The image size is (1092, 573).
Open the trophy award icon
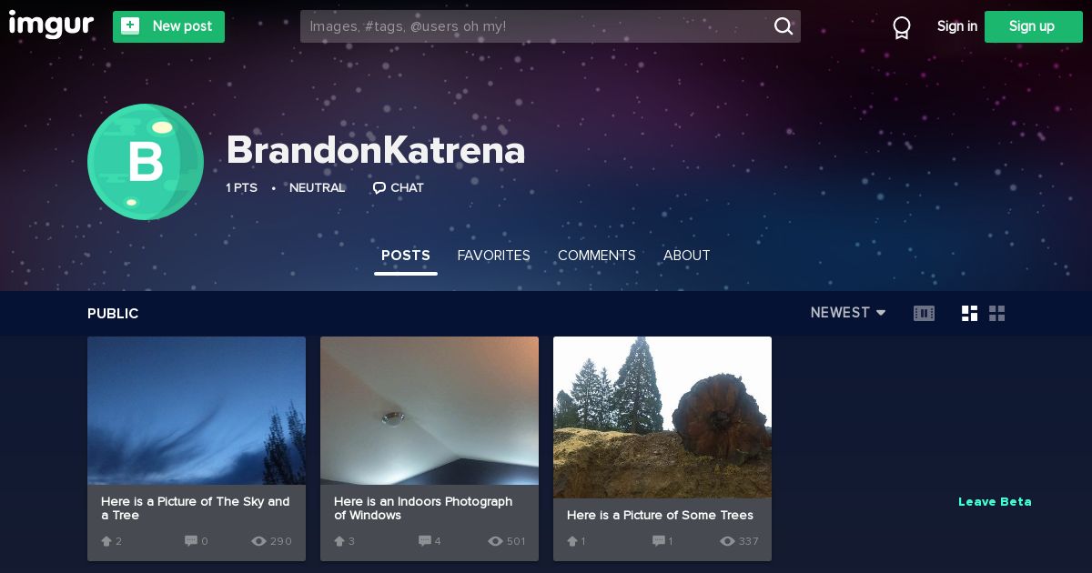902,27
